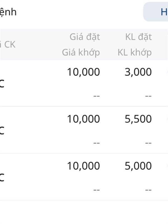The width and height of the screenshot is (168, 224).
Task: Click the empty matched price in the 5,000 row
Action: [97, 190]
